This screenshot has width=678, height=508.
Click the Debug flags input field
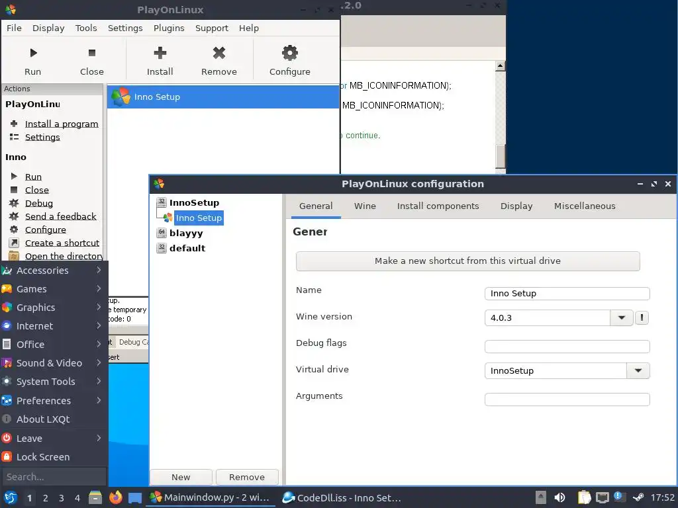click(567, 347)
